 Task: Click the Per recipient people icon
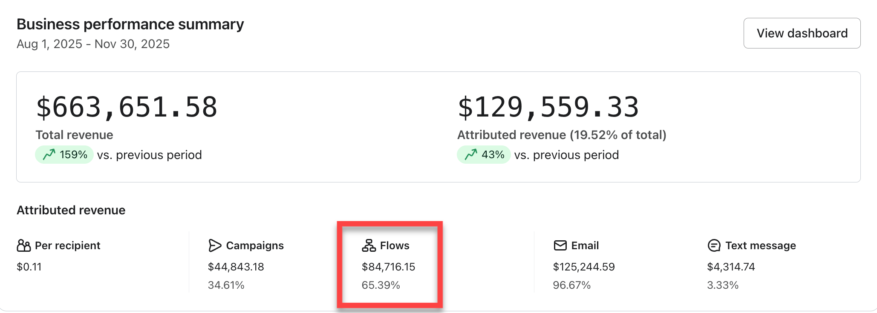(x=24, y=246)
